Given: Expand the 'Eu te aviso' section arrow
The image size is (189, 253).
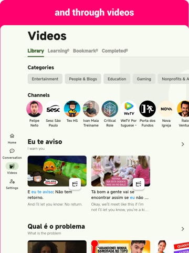Looking at the screenshot, I should (183, 144).
